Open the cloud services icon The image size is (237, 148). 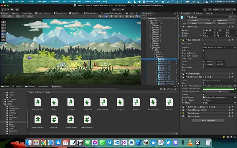pos(12,10)
